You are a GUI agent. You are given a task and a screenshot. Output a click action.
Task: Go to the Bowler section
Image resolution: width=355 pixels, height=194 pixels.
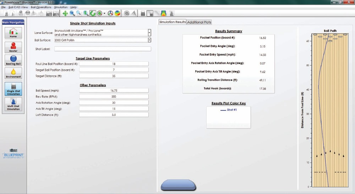click(13, 46)
